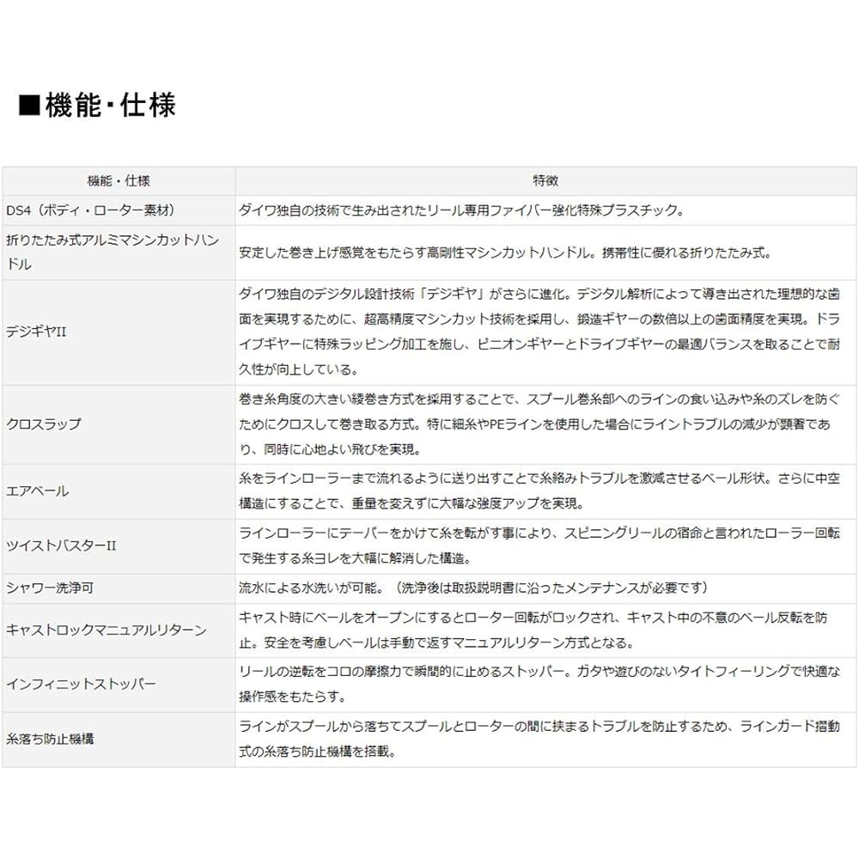
Task: Click the デジギヤII description paragraph
Action: click(x=539, y=332)
